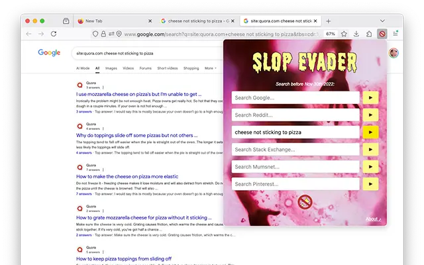Expand the list all tabs chevron

[382, 21]
